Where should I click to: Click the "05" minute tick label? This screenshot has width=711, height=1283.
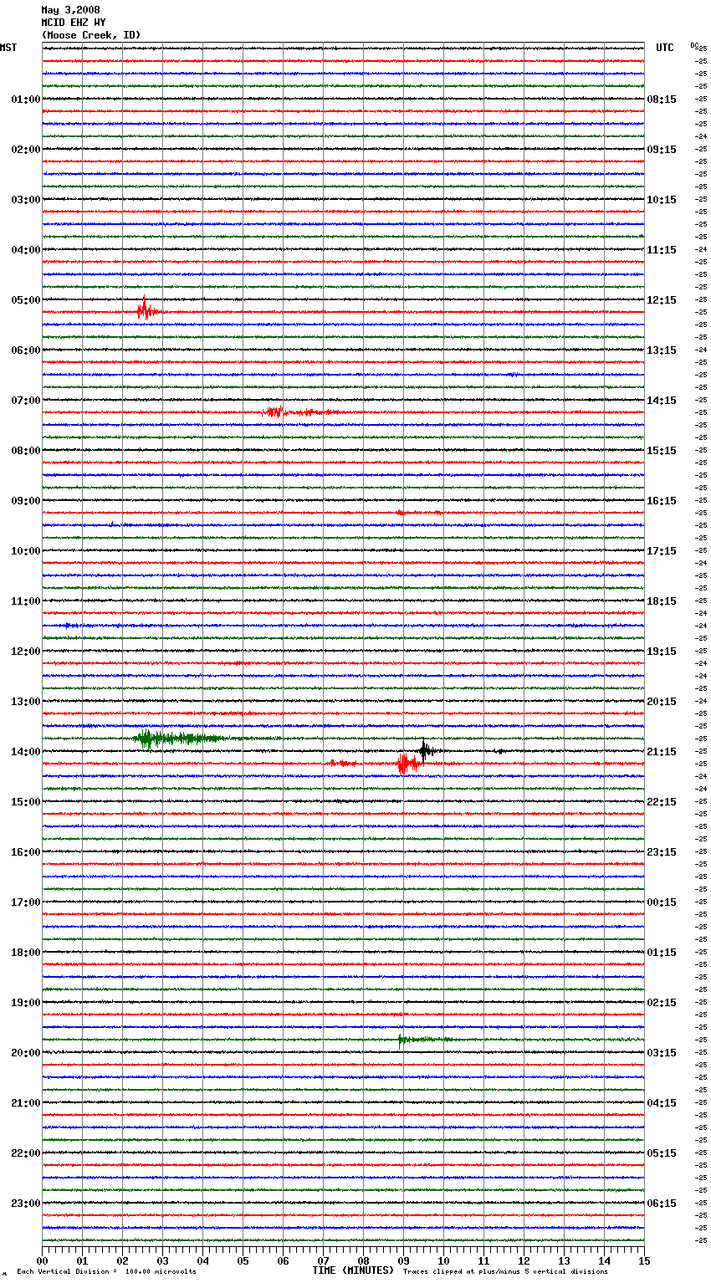click(243, 1260)
